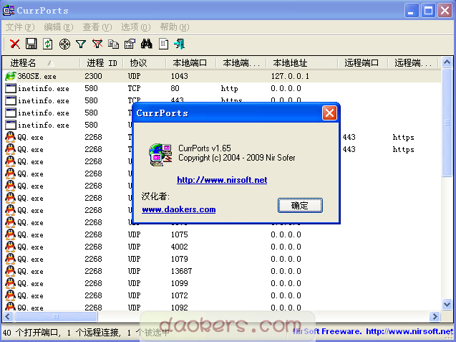
Task: Click the properties toolbar icon
Action: [130, 44]
